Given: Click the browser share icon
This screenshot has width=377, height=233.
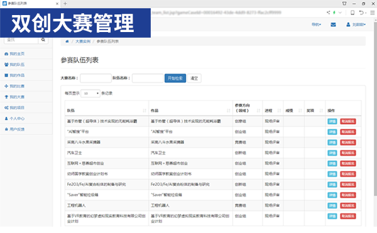Looking at the screenshot, I should [328, 13].
